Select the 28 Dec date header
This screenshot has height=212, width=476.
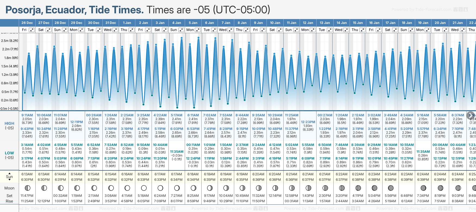tap(60, 23)
